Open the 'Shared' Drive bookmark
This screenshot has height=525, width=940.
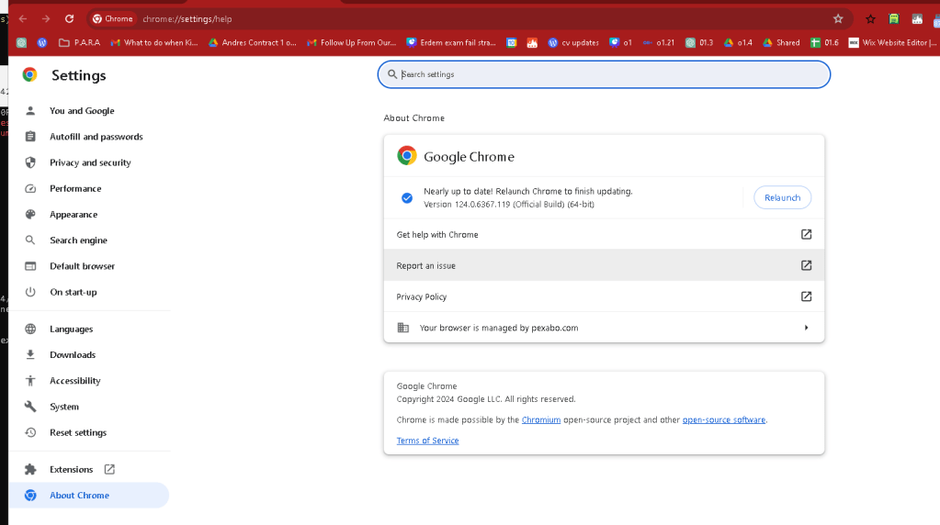pyautogui.click(x=781, y=42)
